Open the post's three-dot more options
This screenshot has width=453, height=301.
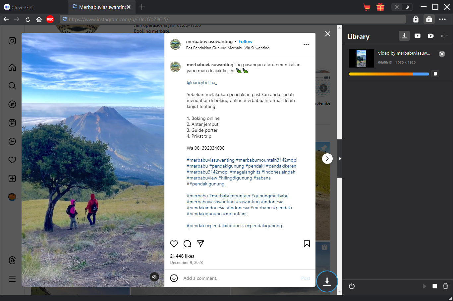point(306,44)
